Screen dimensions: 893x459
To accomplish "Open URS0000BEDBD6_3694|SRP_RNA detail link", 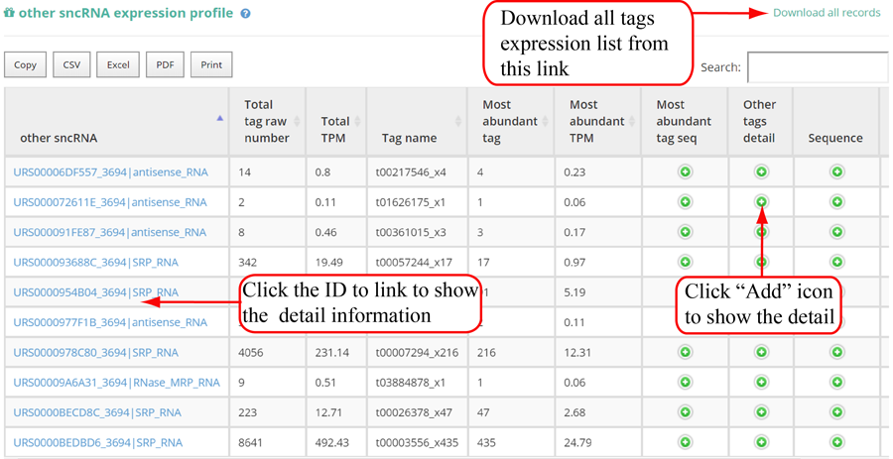I will click(x=97, y=442).
